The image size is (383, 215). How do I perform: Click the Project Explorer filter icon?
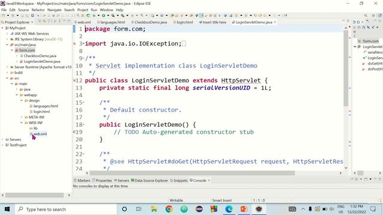click(49, 21)
